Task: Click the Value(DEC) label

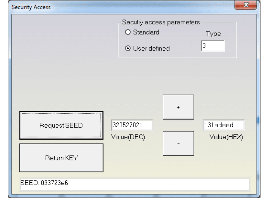Action: point(128,137)
